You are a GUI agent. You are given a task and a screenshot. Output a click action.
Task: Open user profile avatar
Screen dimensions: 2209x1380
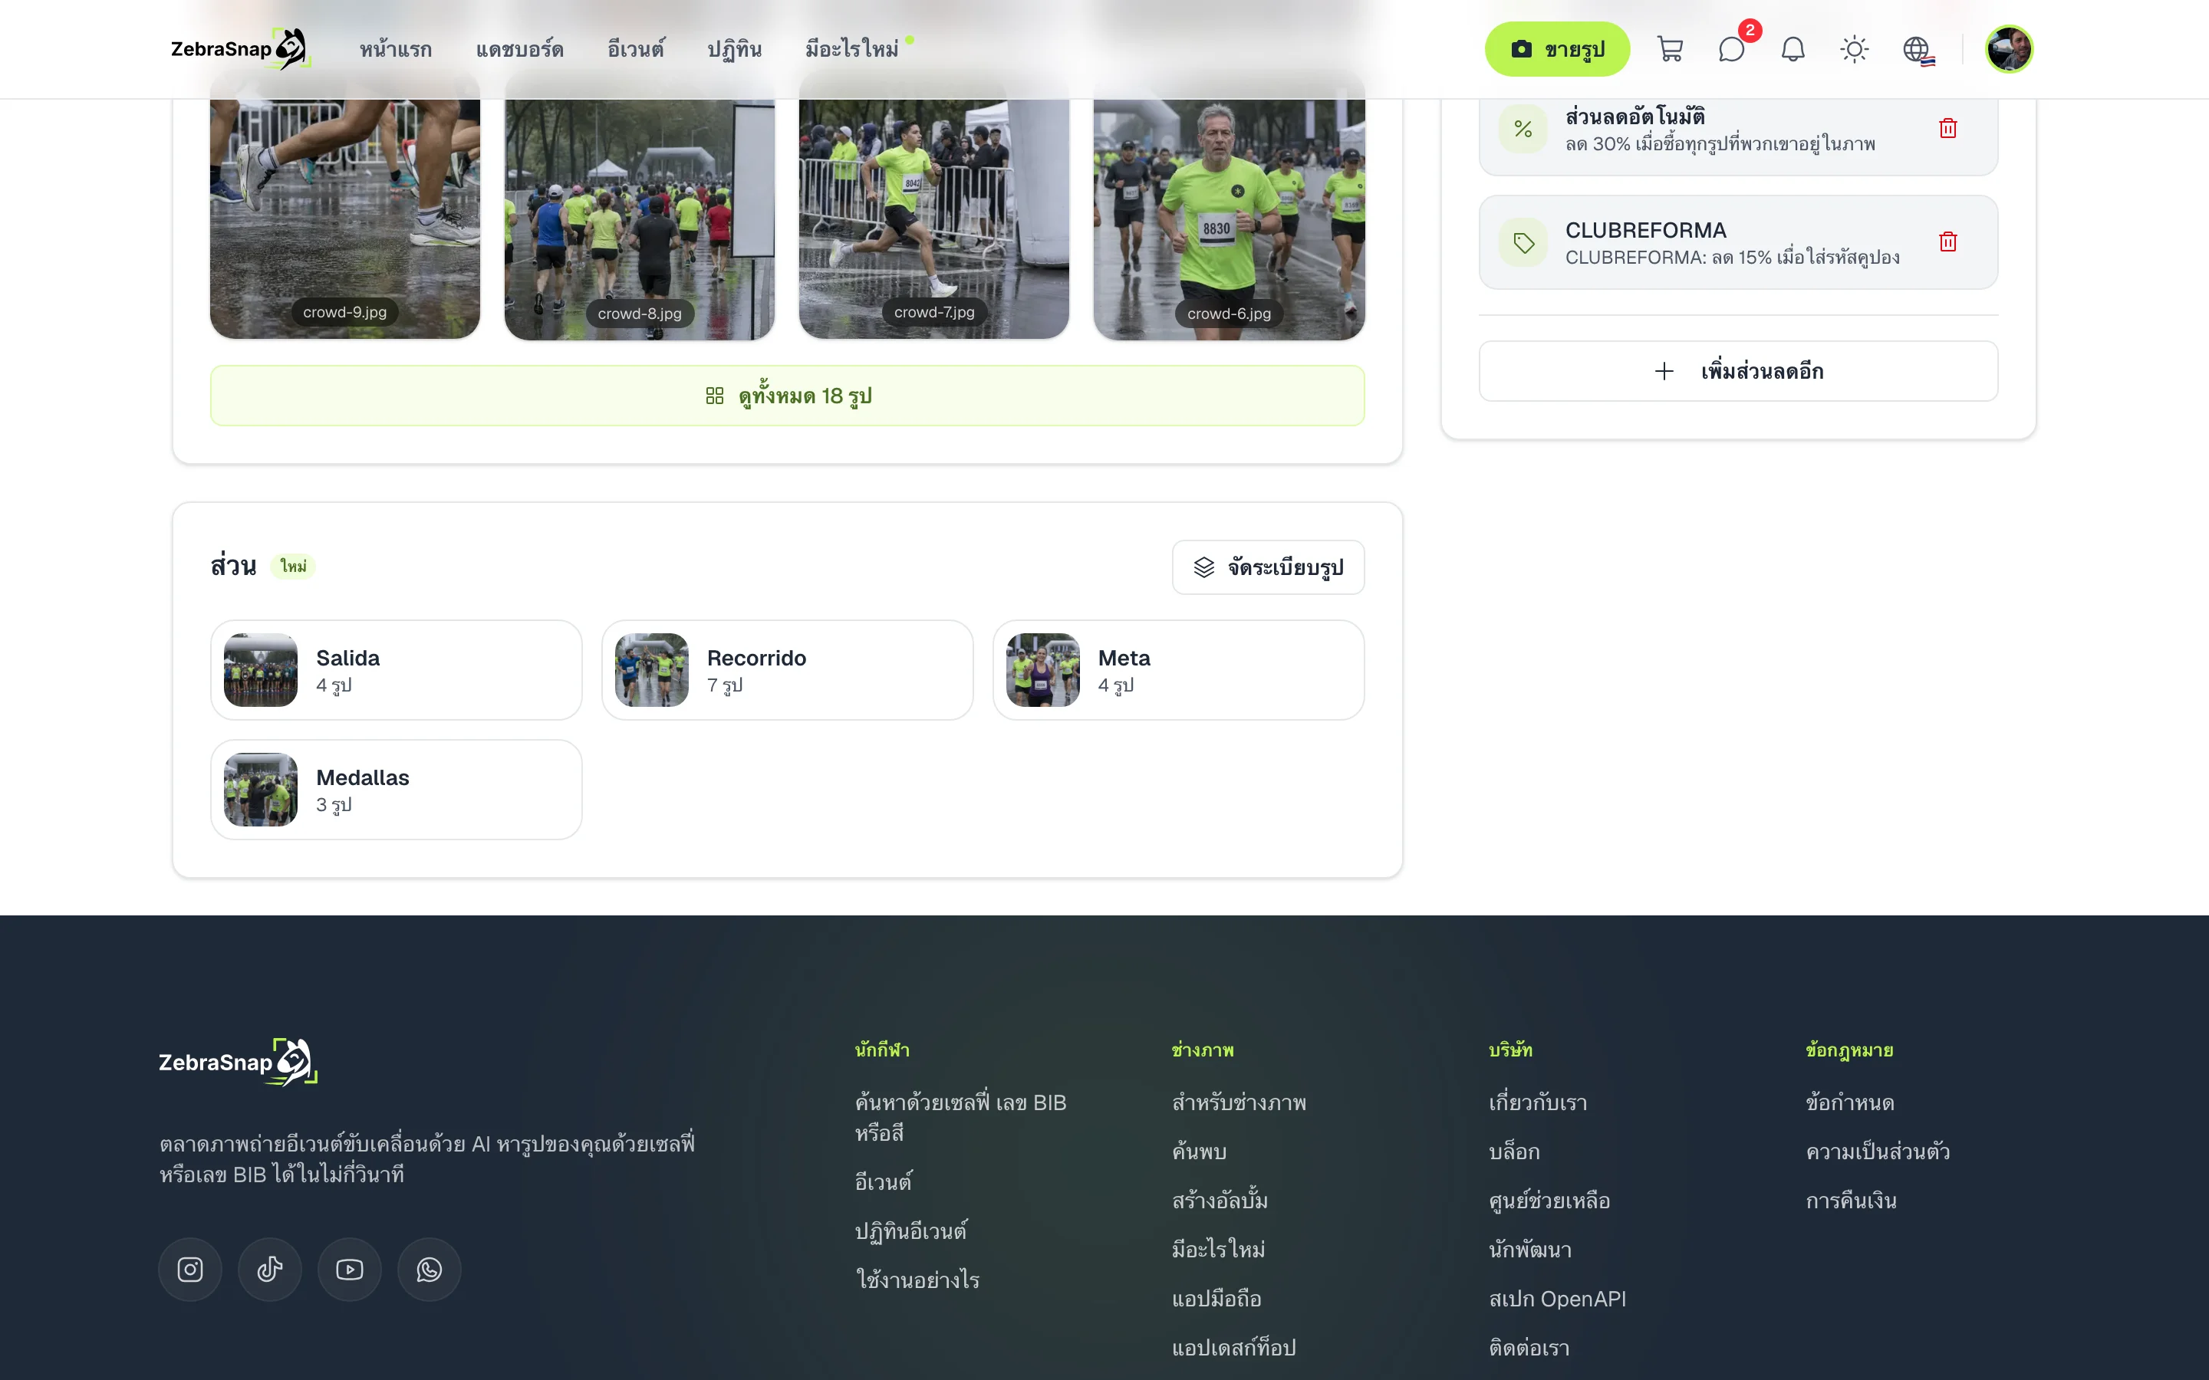coord(2009,49)
